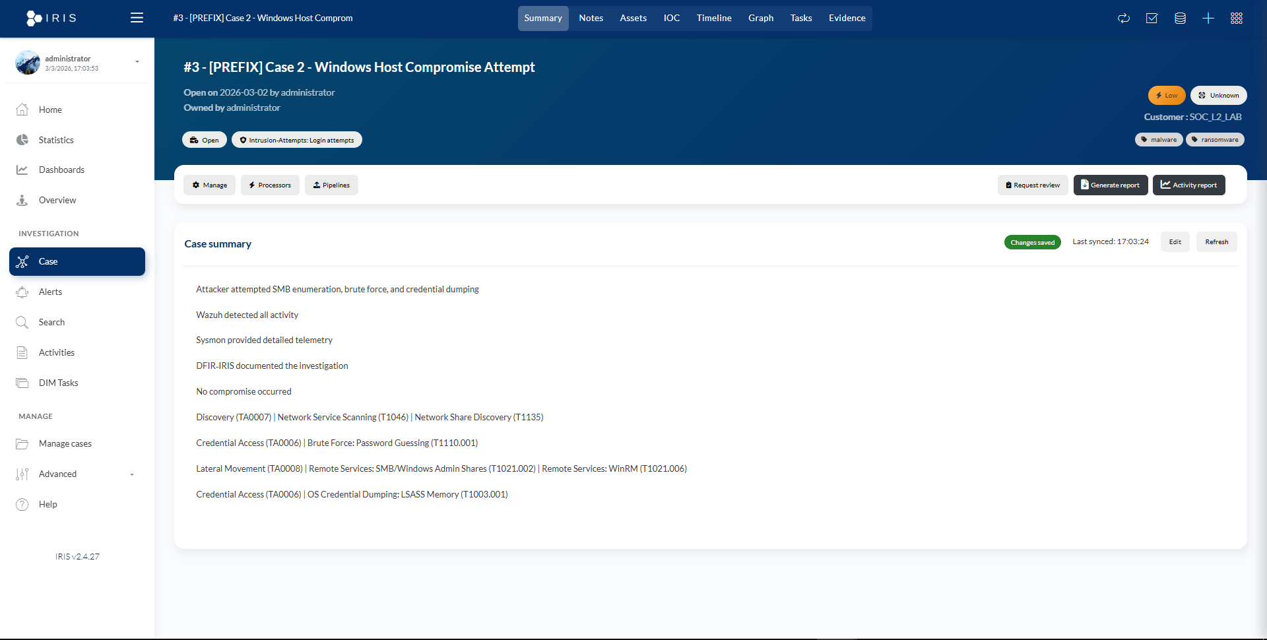
Task: Open Alerts in the sidebar
Action: click(x=50, y=292)
